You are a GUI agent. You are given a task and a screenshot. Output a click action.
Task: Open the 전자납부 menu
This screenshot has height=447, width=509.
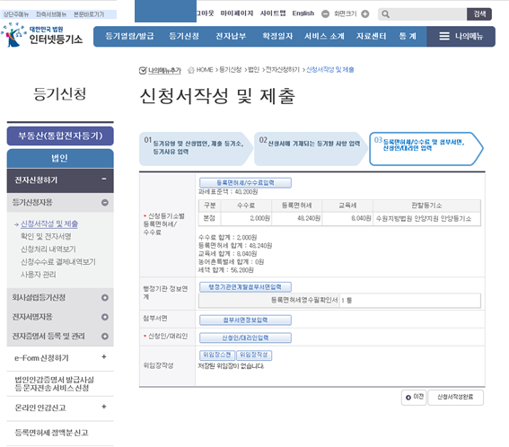tap(231, 36)
